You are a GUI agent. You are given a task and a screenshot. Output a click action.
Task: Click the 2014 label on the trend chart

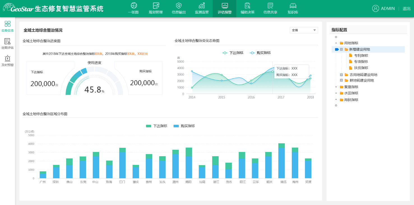(192, 97)
